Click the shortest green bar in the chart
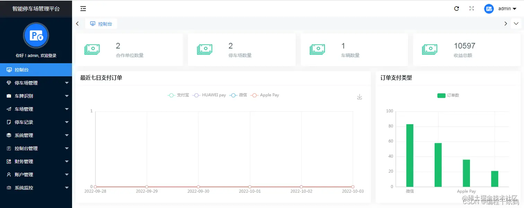524x208 pixels. pyautogui.click(x=495, y=179)
